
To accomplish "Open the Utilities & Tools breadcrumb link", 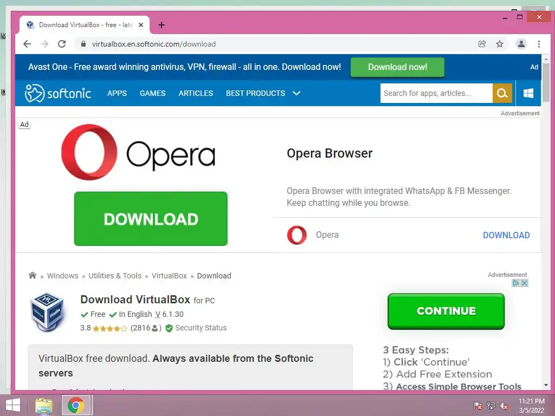I will tap(115, 276).
